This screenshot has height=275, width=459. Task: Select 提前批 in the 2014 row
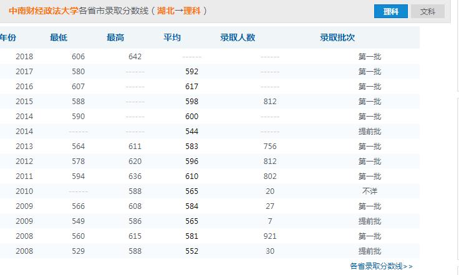tap(370, 132)
